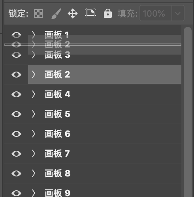Image resolution: width=194 pixels, height=197 pixels.
Task: Hide 画板 1 with its eye icon
Action: (16, 35)
